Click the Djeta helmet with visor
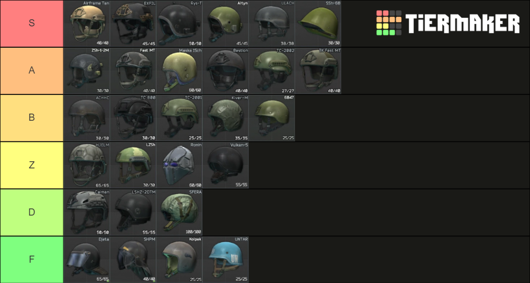 coord(87,259)
